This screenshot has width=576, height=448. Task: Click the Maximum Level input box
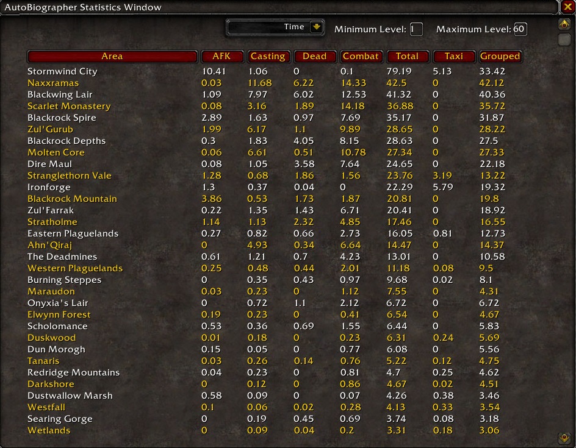(x=520, y=29)
